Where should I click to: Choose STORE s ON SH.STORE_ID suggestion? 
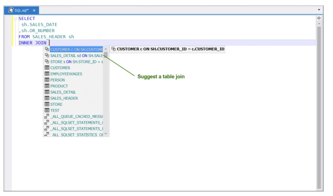point(77,62)
